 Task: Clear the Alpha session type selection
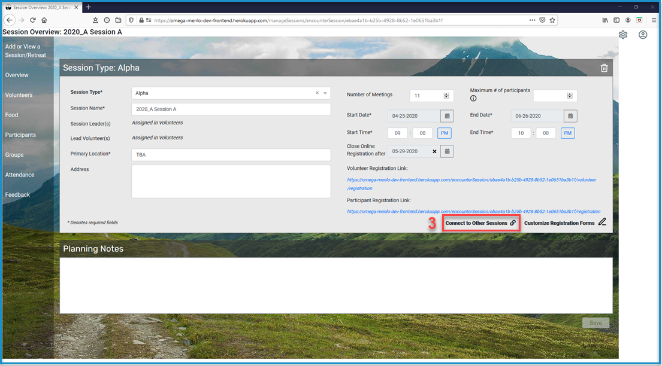click(317, 93)
